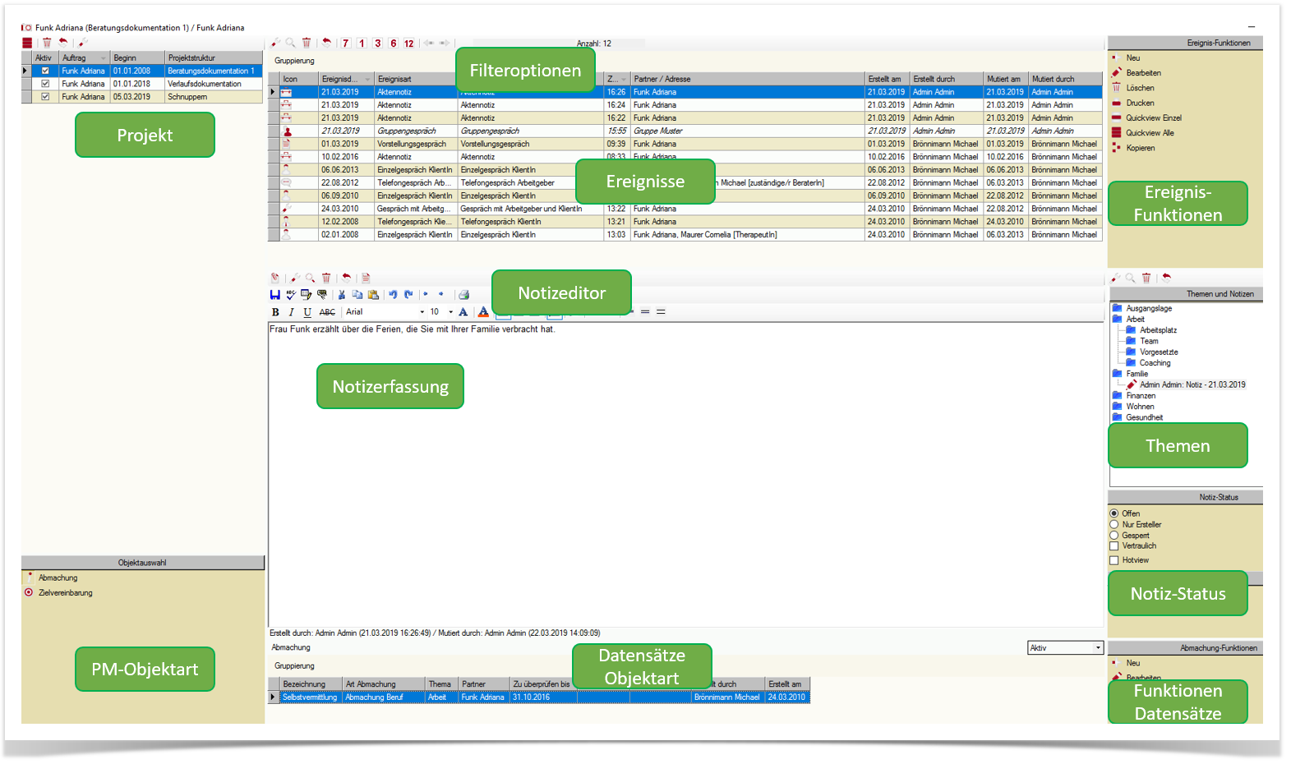This screenshot has width=1291, height=764.
Task: Click Löschen in Ereignis-Funktionen
Action: click(x=1140, y=88)
